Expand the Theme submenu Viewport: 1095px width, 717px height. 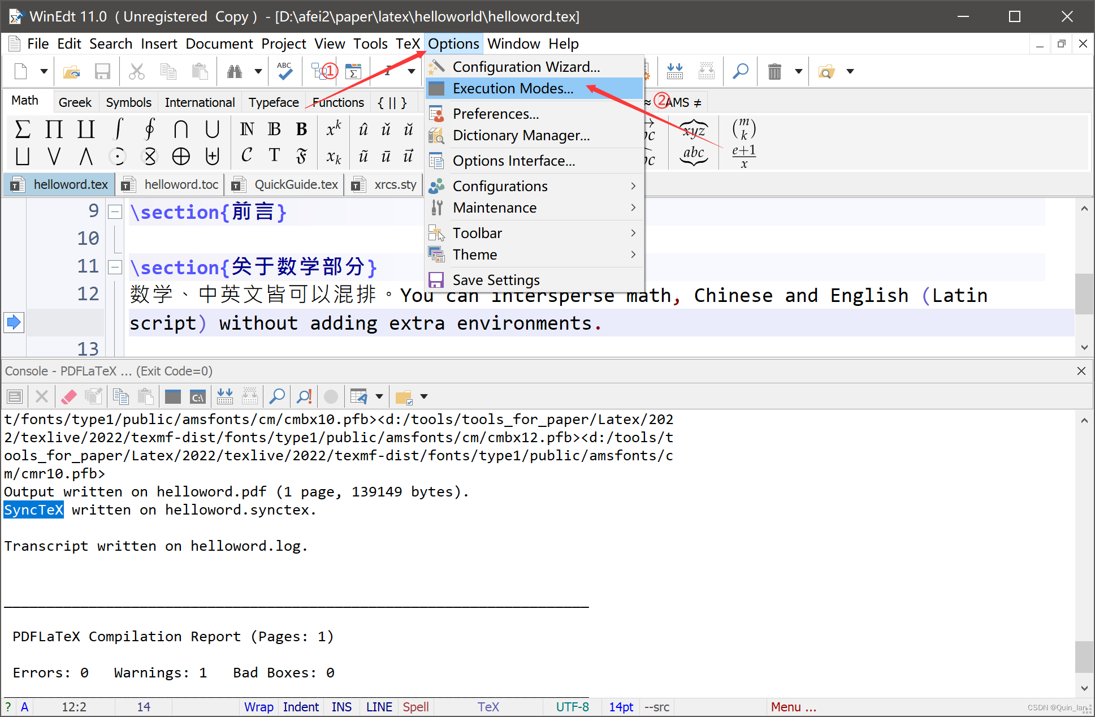coord(534,254)
